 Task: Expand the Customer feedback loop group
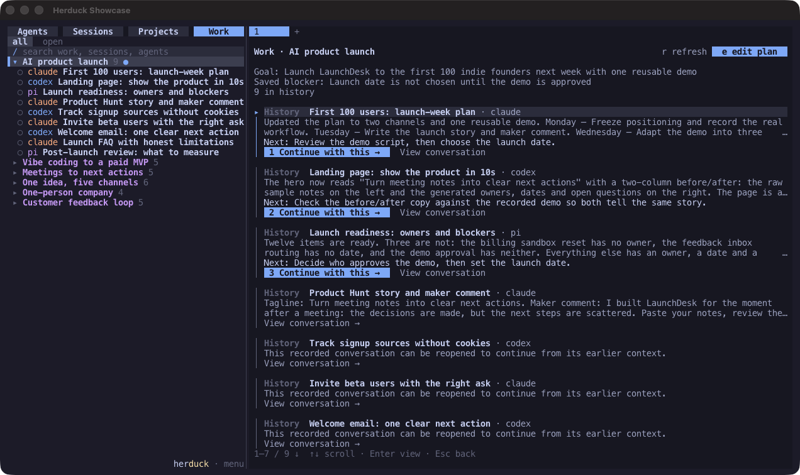15,202
